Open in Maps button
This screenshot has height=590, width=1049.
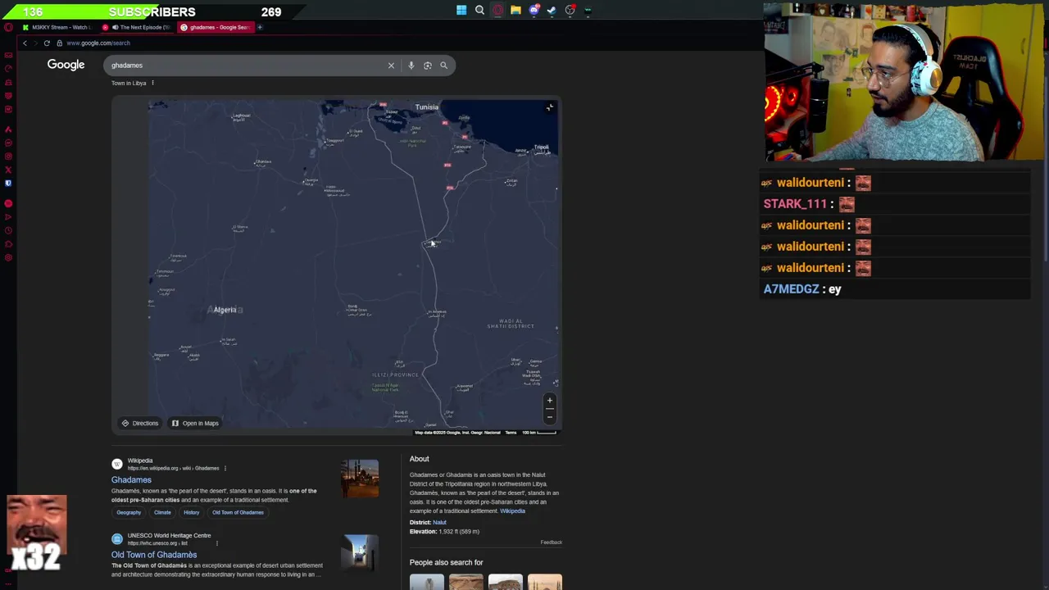pyautogui.click(x=195, y=423)
